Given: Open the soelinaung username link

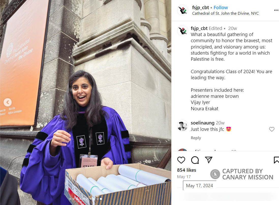Looking at the screenshot, I should 203,123.
